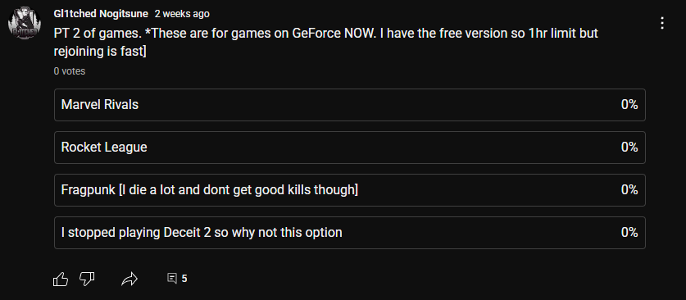This screenshot has height=300, width=686.
Task: Click the comment count number 5
Action: pyautogui.click(x=184, y=279)
